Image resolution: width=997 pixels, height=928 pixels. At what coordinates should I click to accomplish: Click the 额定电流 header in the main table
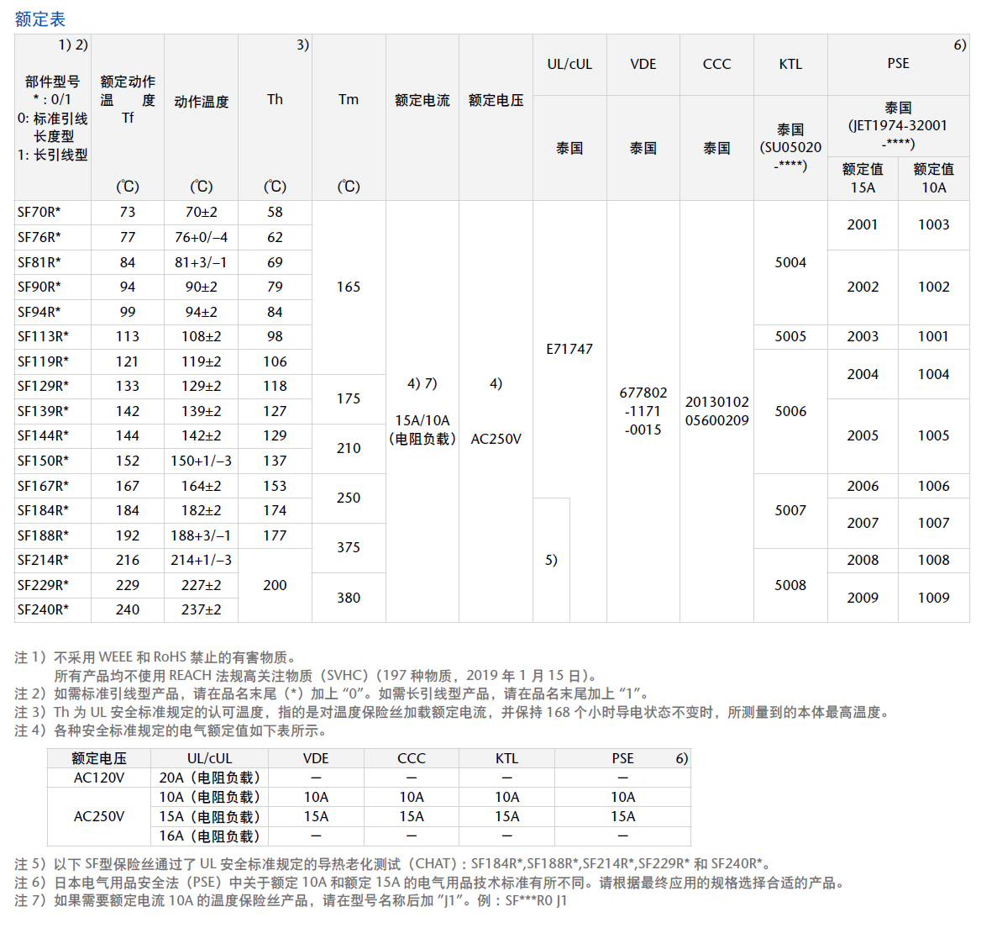pos(422,101)
